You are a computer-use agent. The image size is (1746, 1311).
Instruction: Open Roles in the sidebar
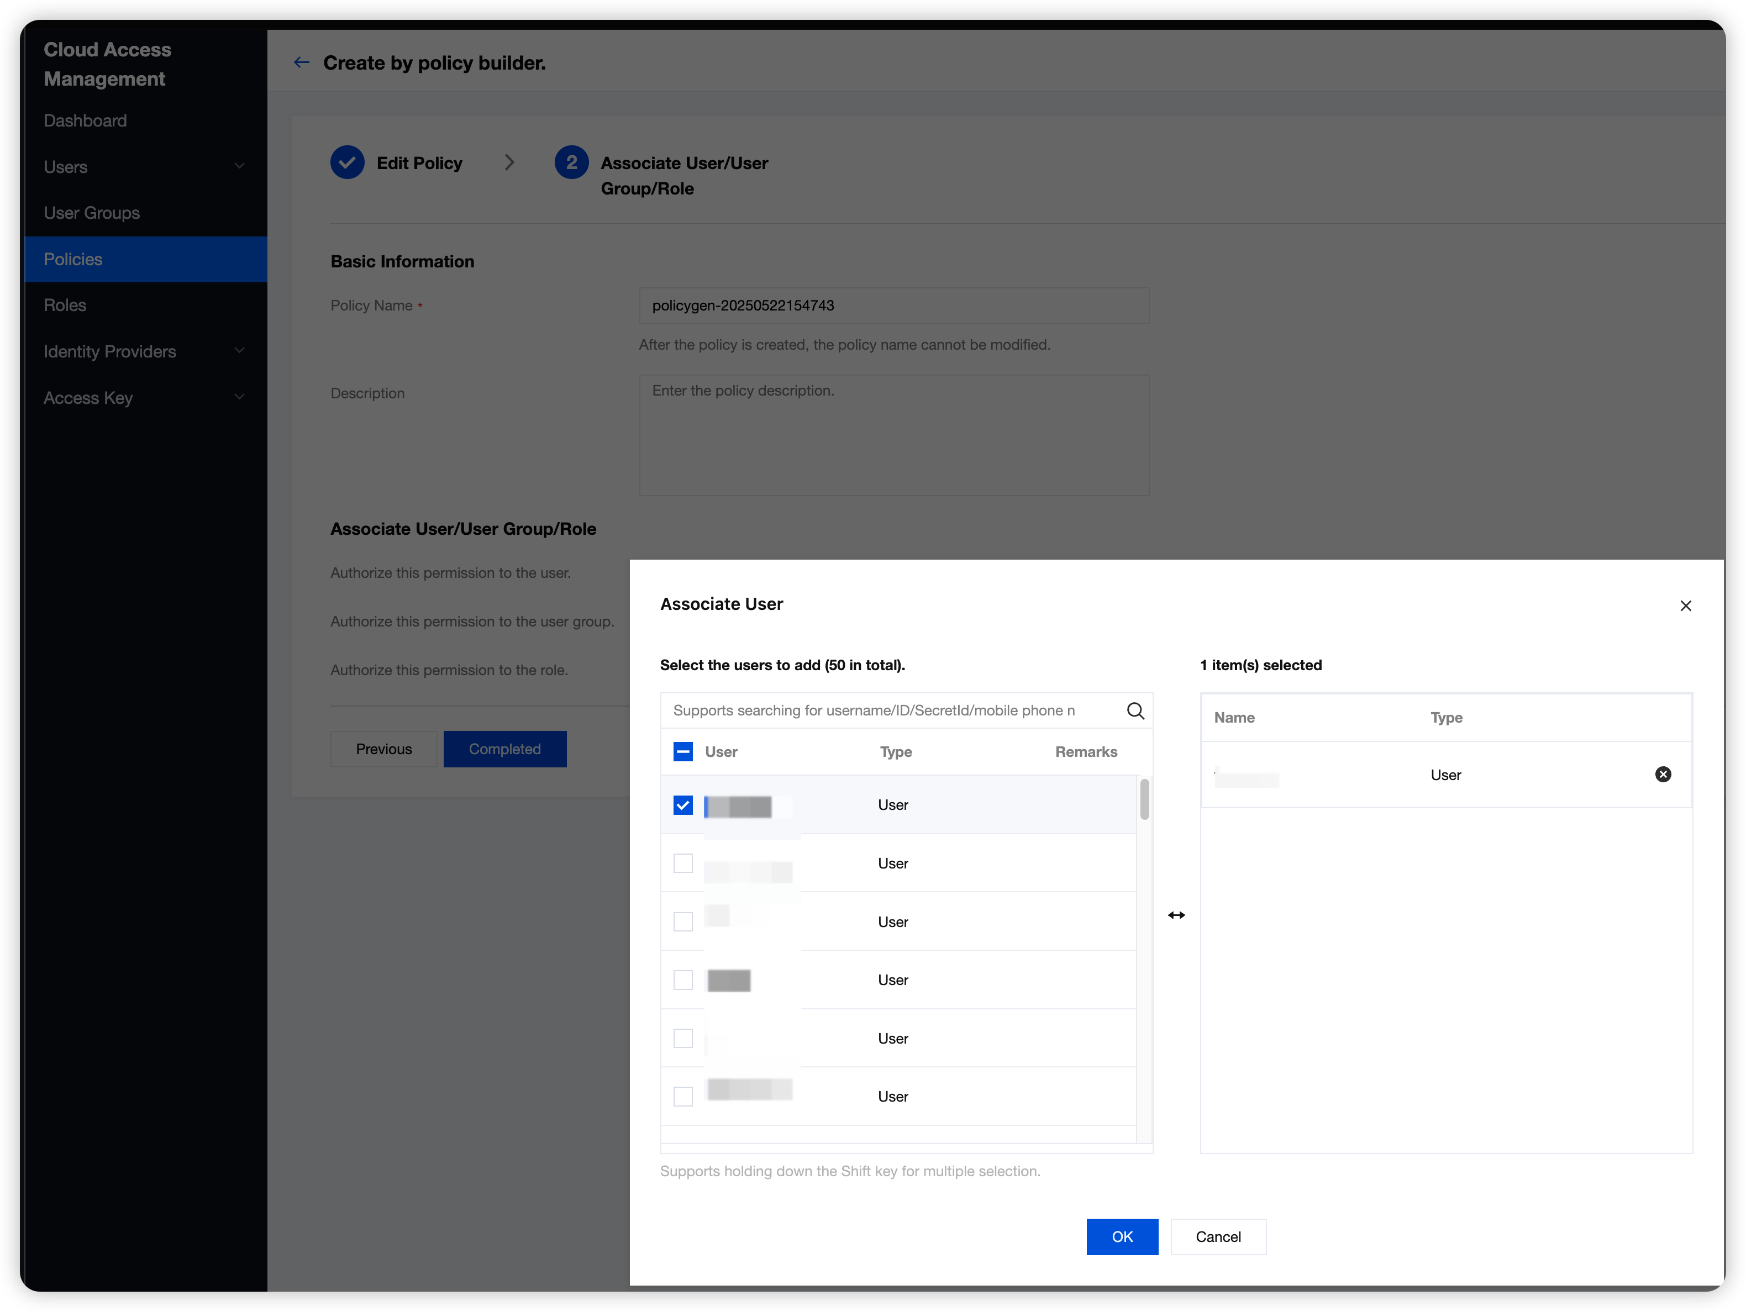click(x=65, y=304)
